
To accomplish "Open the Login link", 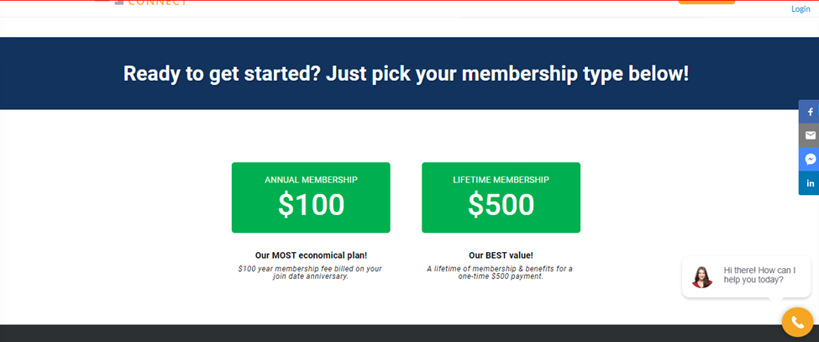I will (x=801, y=9).
